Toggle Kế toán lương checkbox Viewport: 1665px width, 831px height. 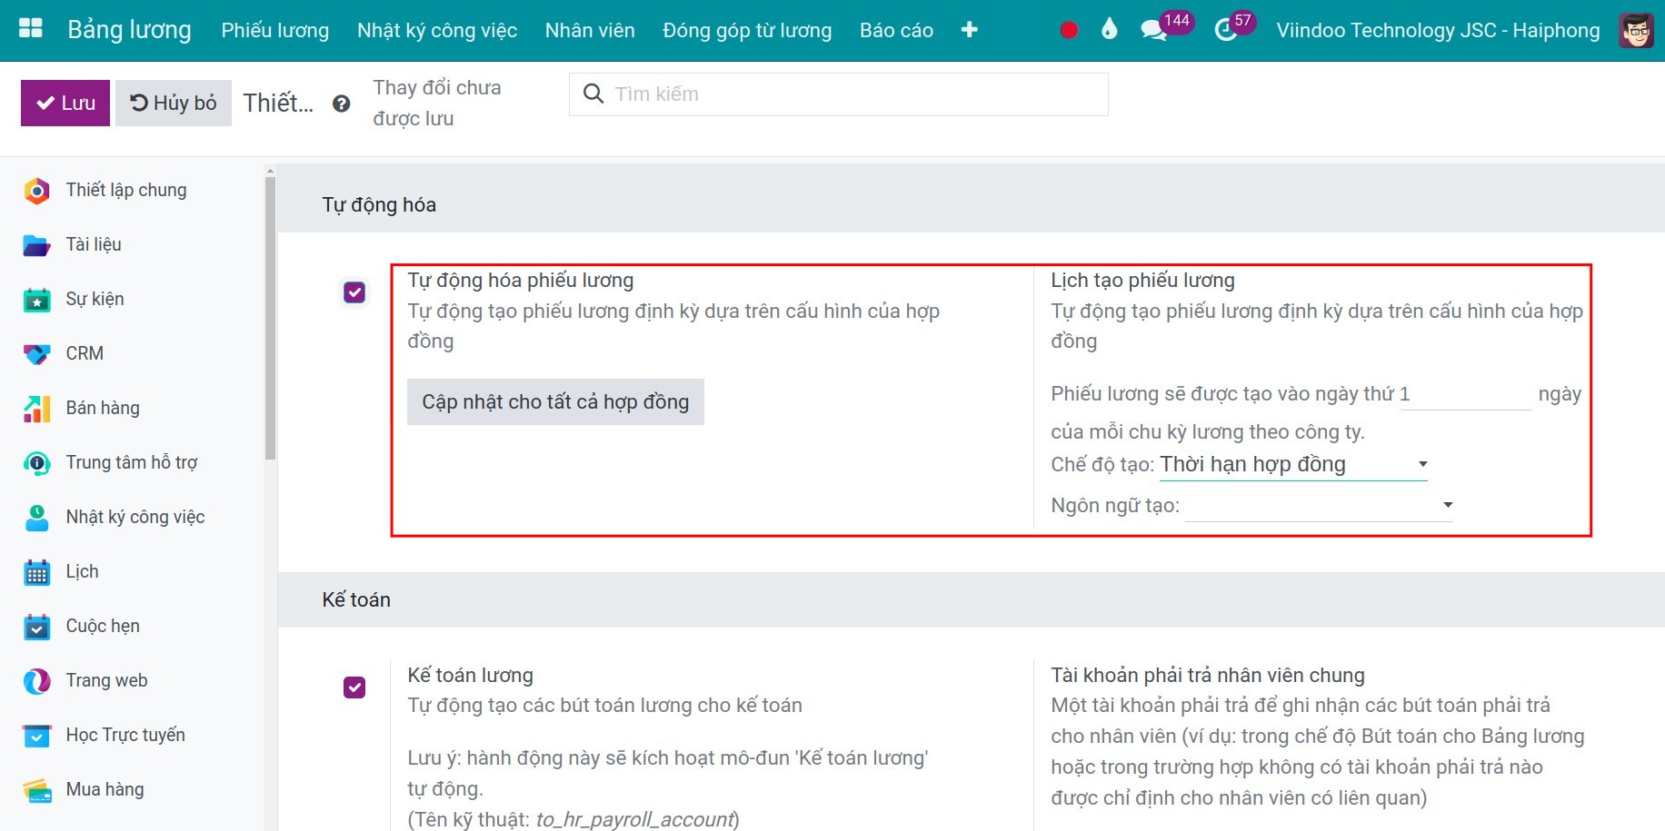pos(354,687)
